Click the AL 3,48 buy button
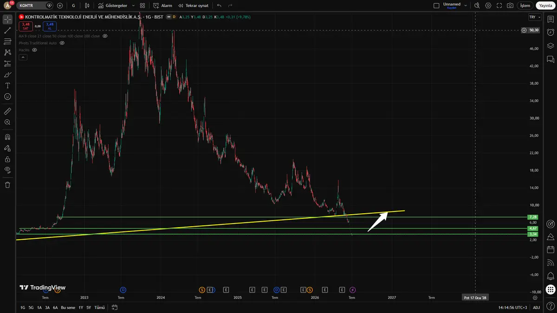The image size is (557, 313). [50, 26]
